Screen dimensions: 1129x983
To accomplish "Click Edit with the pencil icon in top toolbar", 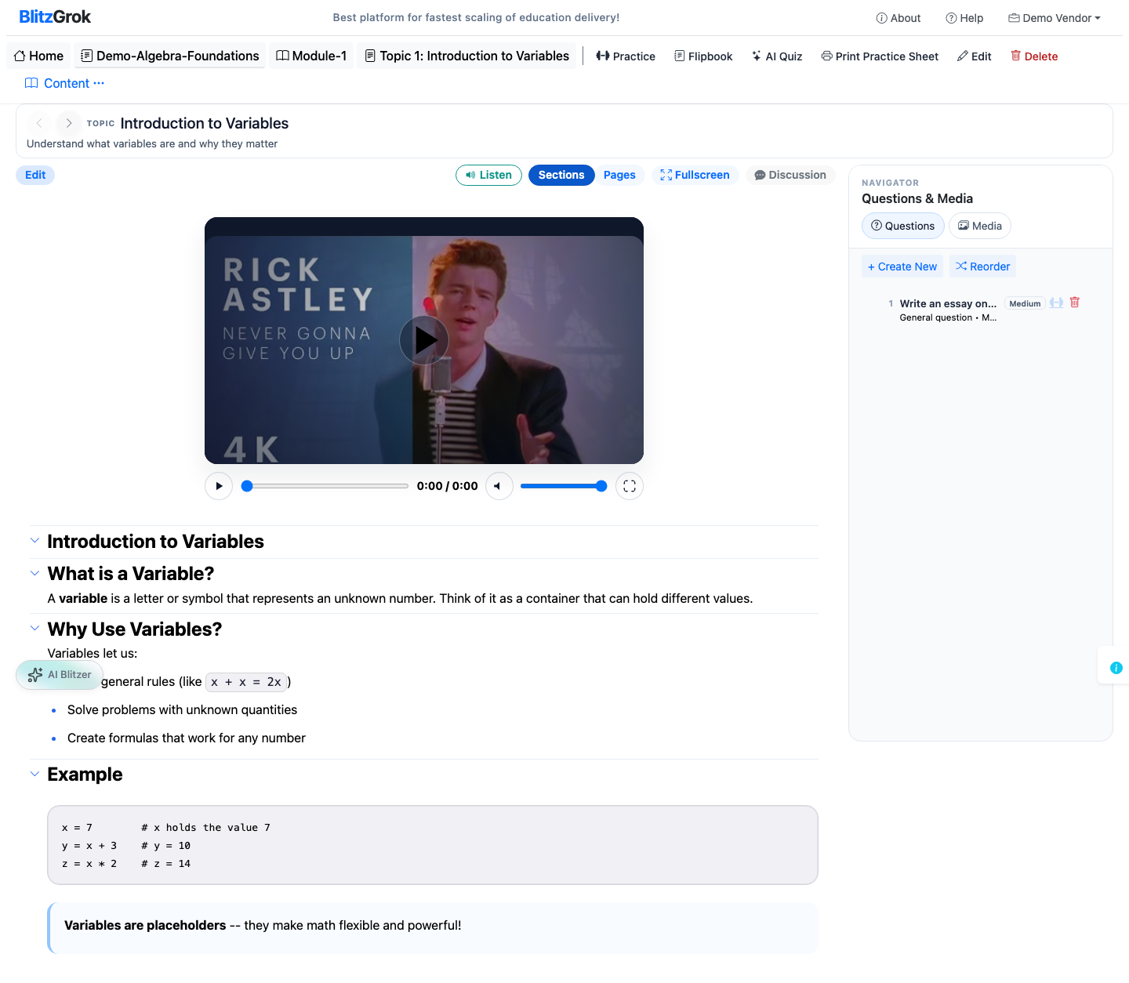I will coord(975,56).
